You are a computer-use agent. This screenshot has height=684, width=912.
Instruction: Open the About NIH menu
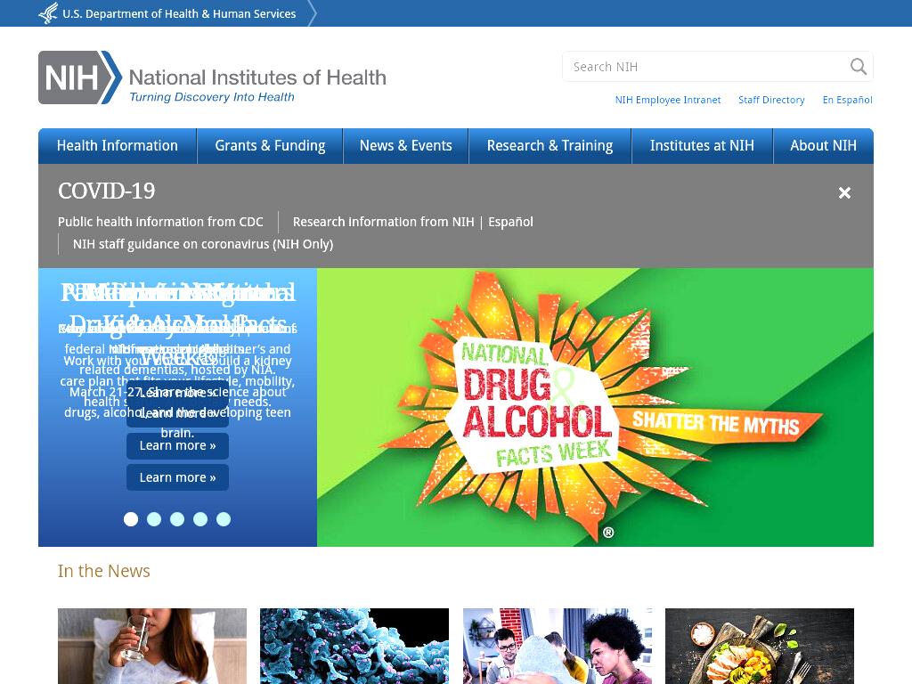pos(824,146)
